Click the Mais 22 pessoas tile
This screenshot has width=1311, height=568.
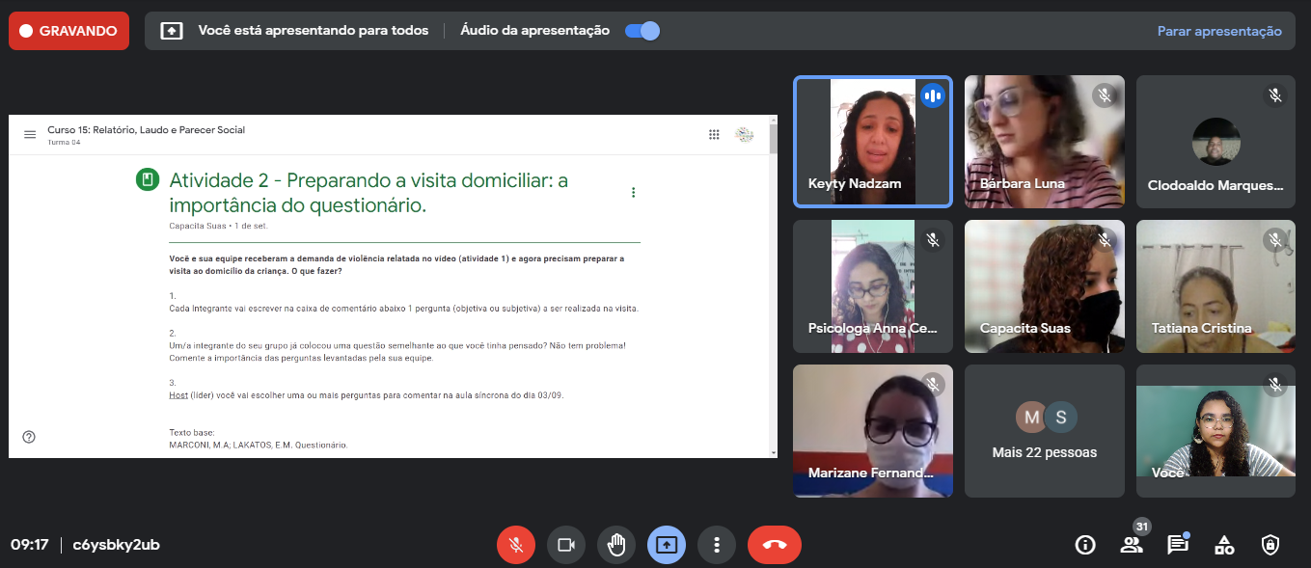pos(1045,431)
